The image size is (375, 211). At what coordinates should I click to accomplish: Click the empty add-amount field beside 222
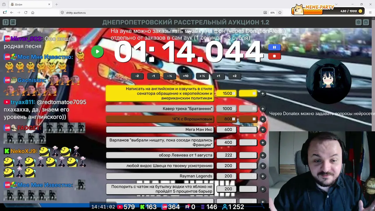(x=248, y=155)
